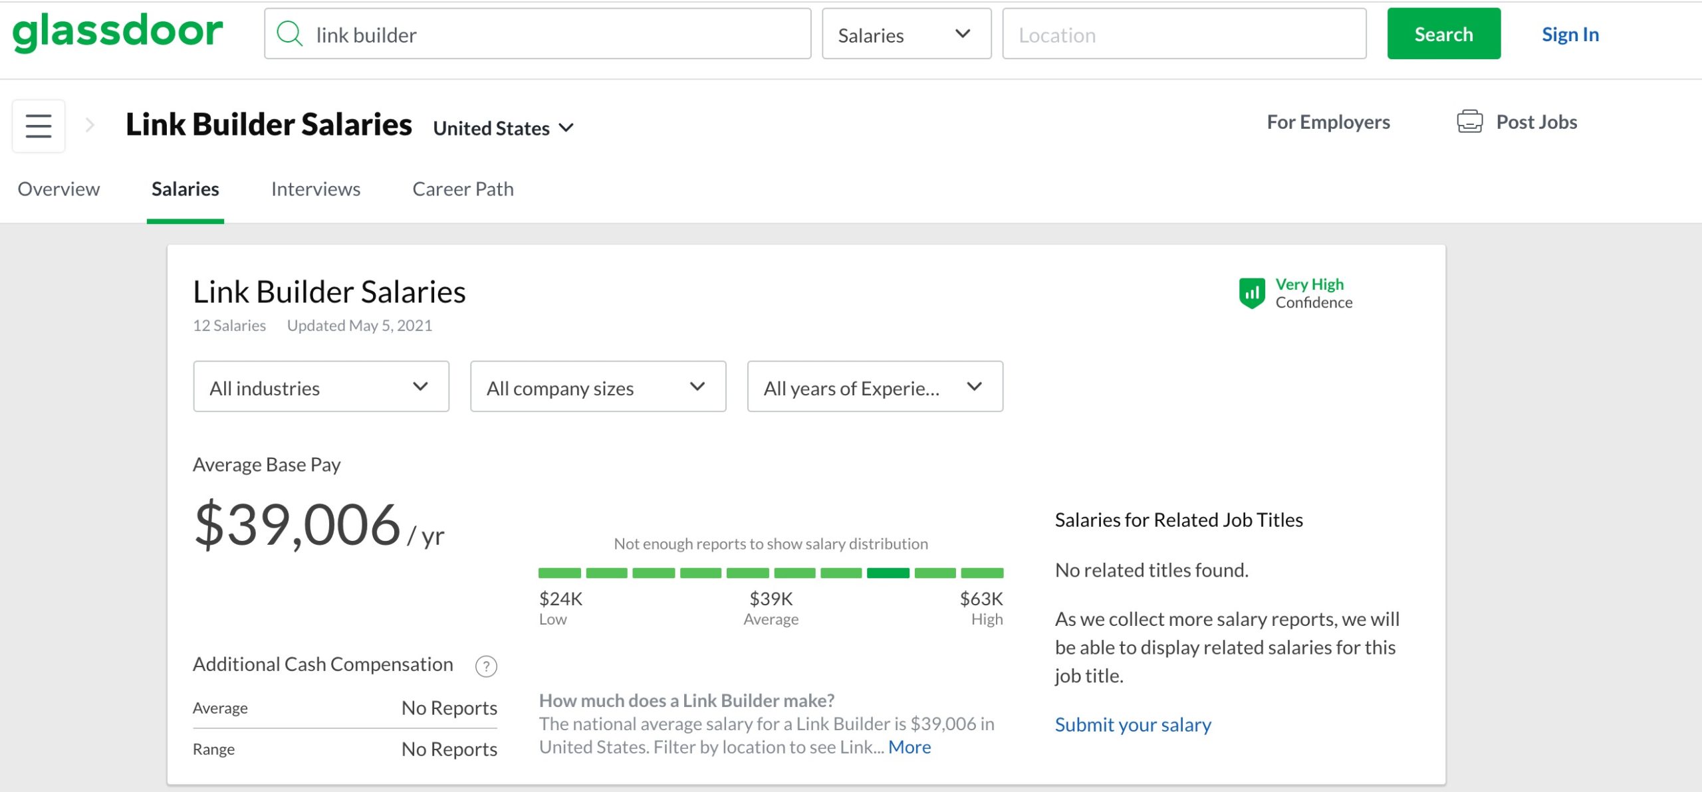
Task: Click Not enough reports distribution notice
Action: click(771, 544)
